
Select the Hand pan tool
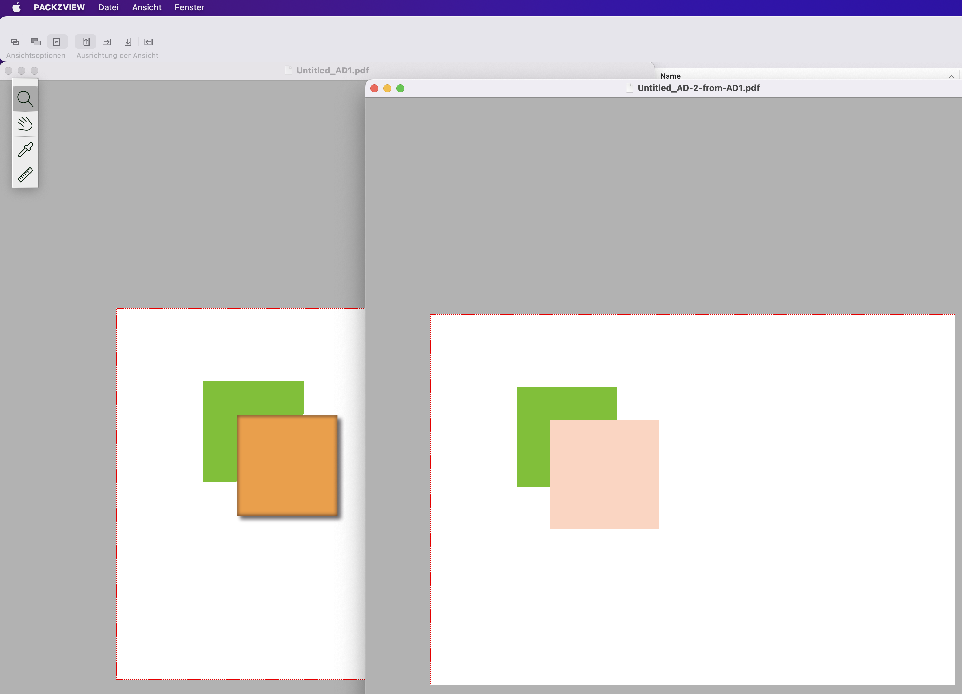click(x=25, y=124)
